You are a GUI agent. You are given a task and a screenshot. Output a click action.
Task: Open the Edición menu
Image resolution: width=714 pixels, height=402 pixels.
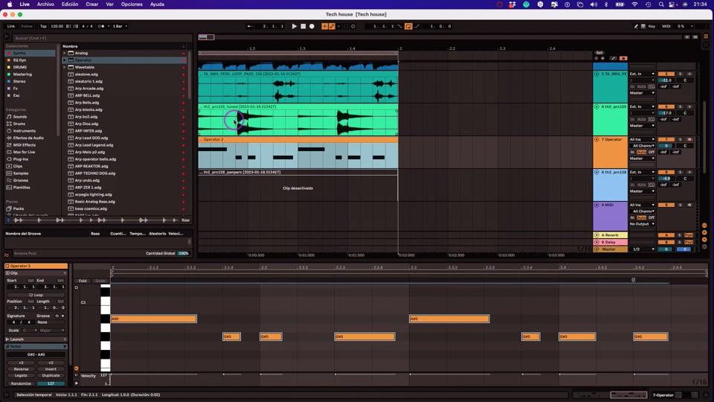tap(70, 4)
